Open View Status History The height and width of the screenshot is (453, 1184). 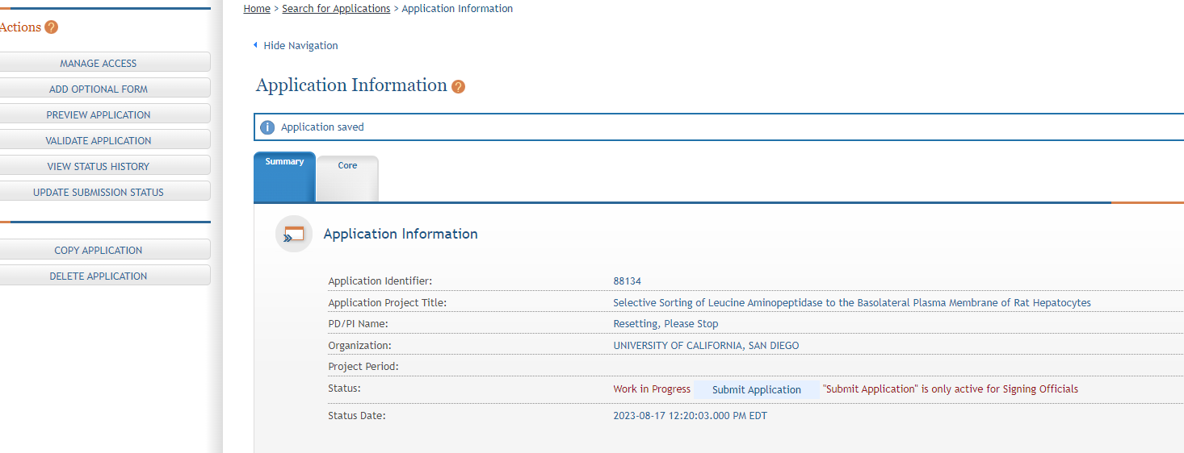click(x=99, y=166)
